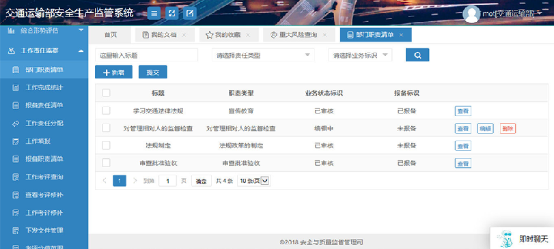This screenshot has width=554, height=249.
Task: Click the share icon beside 工作责任分配
Action: (x=16, y=123)
